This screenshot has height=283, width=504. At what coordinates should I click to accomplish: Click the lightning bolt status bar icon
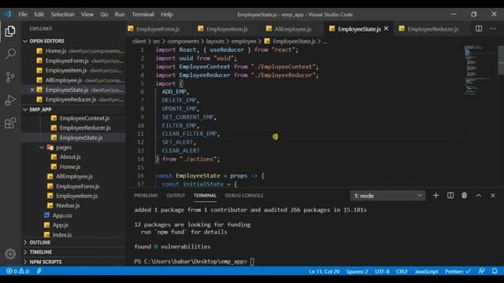tap(39, 271)
